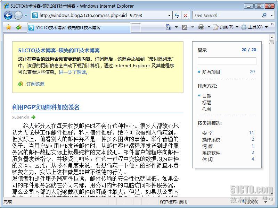The height and width of the screenshot is (208, 278).
Task: Click the Refresh page icon
Action: [x=177, y=15]
